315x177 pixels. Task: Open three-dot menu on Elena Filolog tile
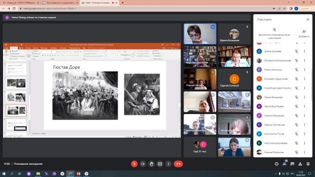213,27
